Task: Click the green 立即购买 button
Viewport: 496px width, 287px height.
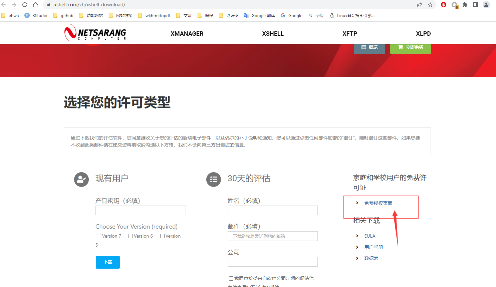Action: coord(411,48)
